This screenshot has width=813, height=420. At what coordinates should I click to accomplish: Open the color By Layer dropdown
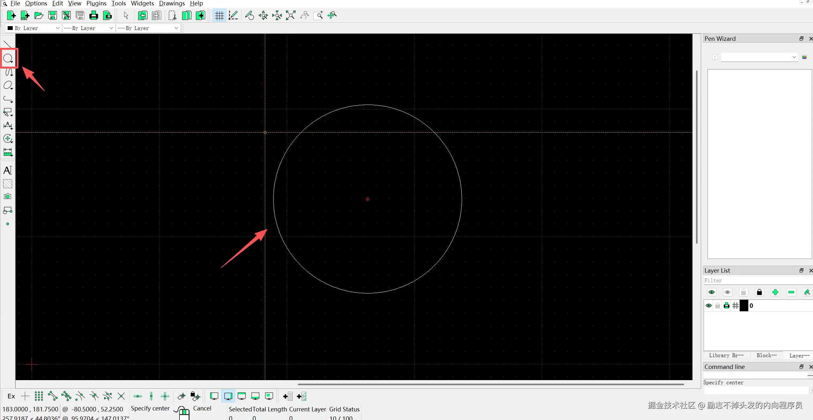point(33,28)
